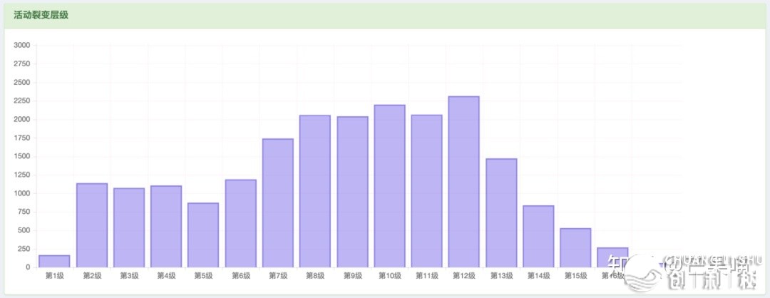Click the bar for 第4级
The image size is (770, 298).
pyautogui.click(x=166, y=226)
